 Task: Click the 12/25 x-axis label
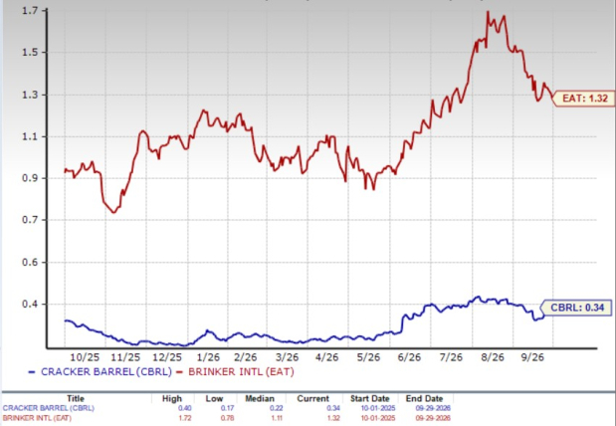tap(167, 357)
